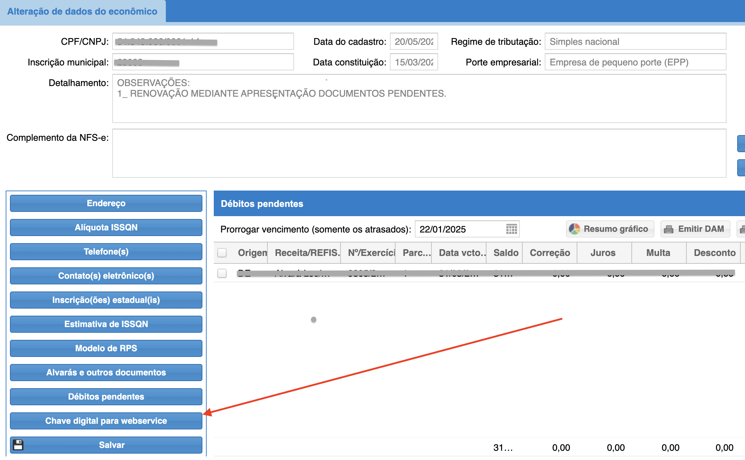745x460 pixels.
Task: Click the Resumo gráfico pie chart icon
Action: click(x=574, y=229)
